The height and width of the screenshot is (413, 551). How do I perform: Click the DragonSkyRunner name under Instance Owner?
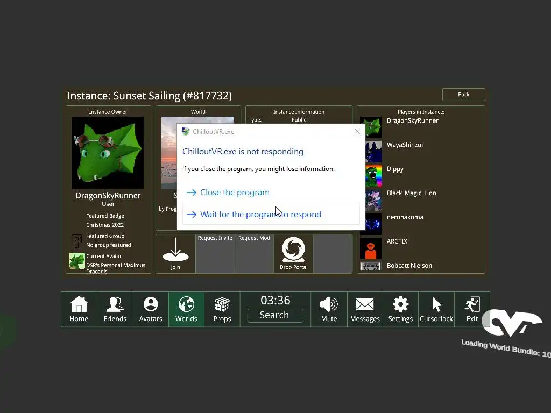[x=108, y=196]
